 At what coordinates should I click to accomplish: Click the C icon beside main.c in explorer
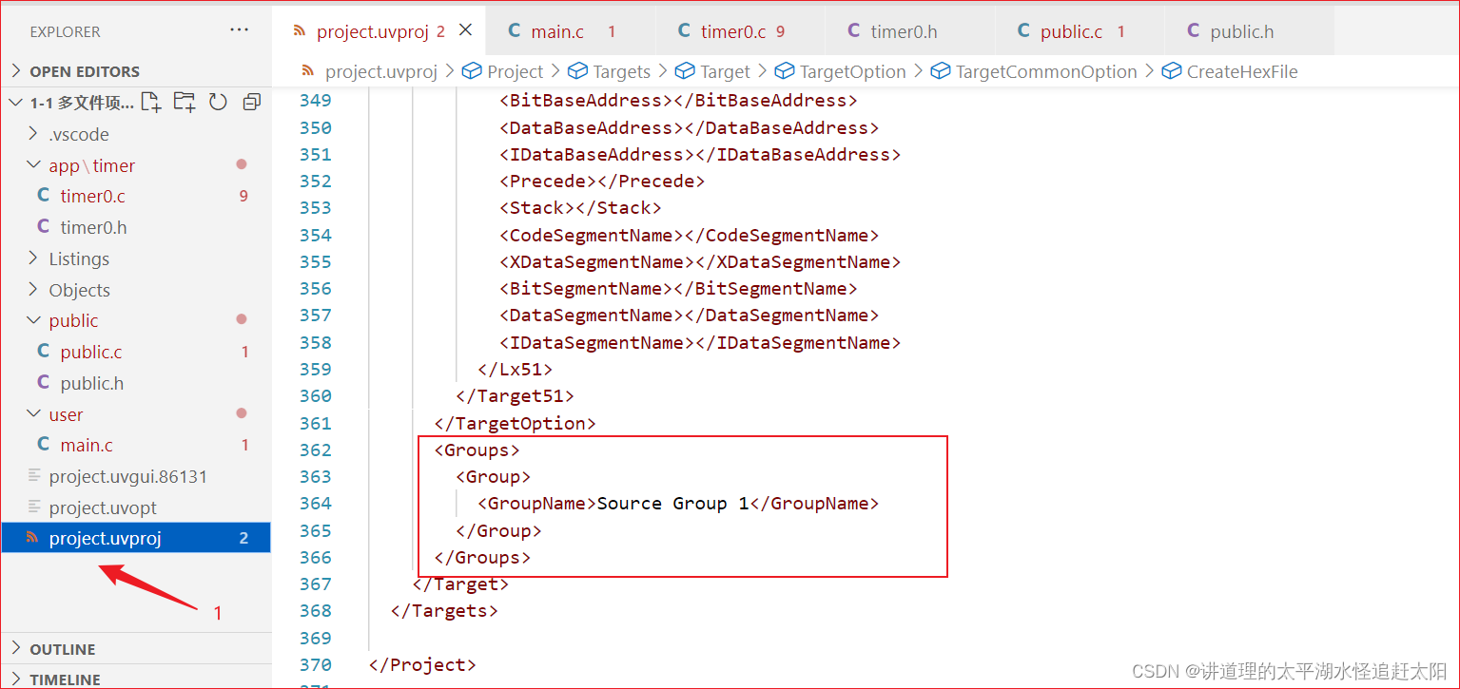[x=43, y=444]
